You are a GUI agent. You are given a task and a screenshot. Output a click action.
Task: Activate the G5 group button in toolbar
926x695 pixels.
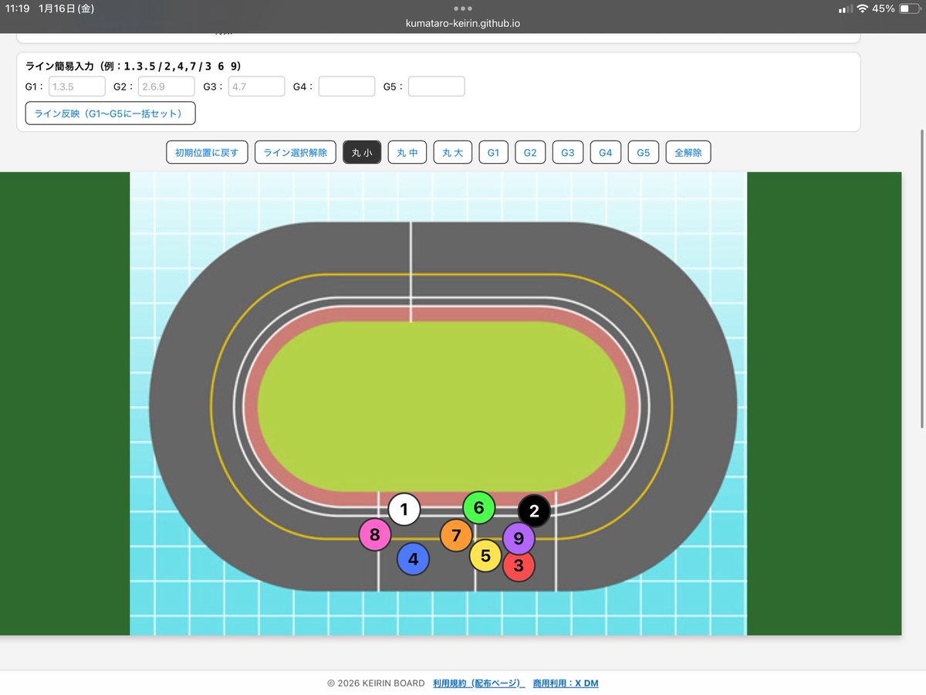coord(644,153)
